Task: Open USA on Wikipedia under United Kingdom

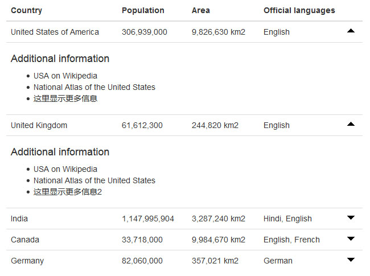Action: point(65,169)
